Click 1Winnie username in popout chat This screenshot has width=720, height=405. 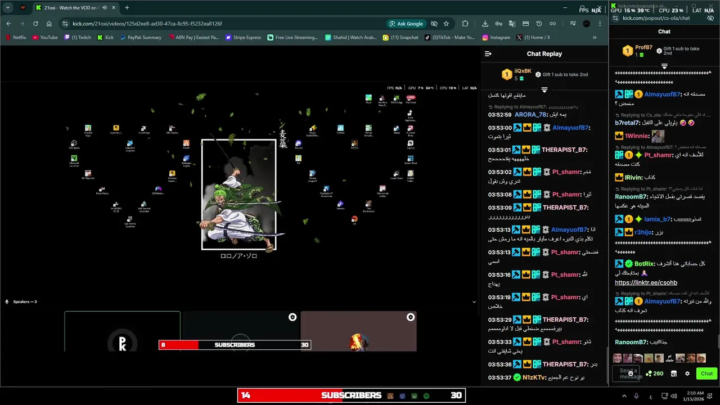tap(637, 136)
